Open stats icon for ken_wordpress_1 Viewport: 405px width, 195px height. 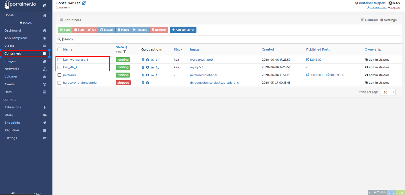(152, 60)
